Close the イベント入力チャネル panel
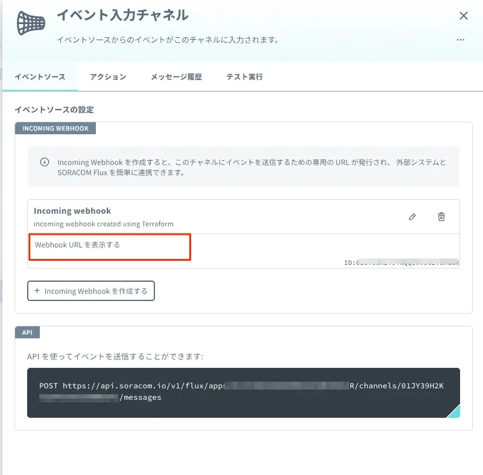 click(x=463, y=16)
